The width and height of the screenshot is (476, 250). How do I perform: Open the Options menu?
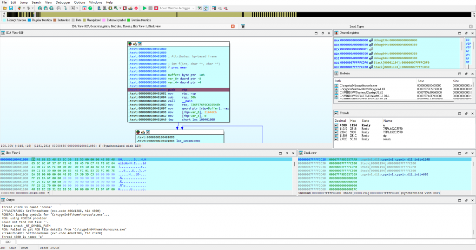(x=79, y=2)
